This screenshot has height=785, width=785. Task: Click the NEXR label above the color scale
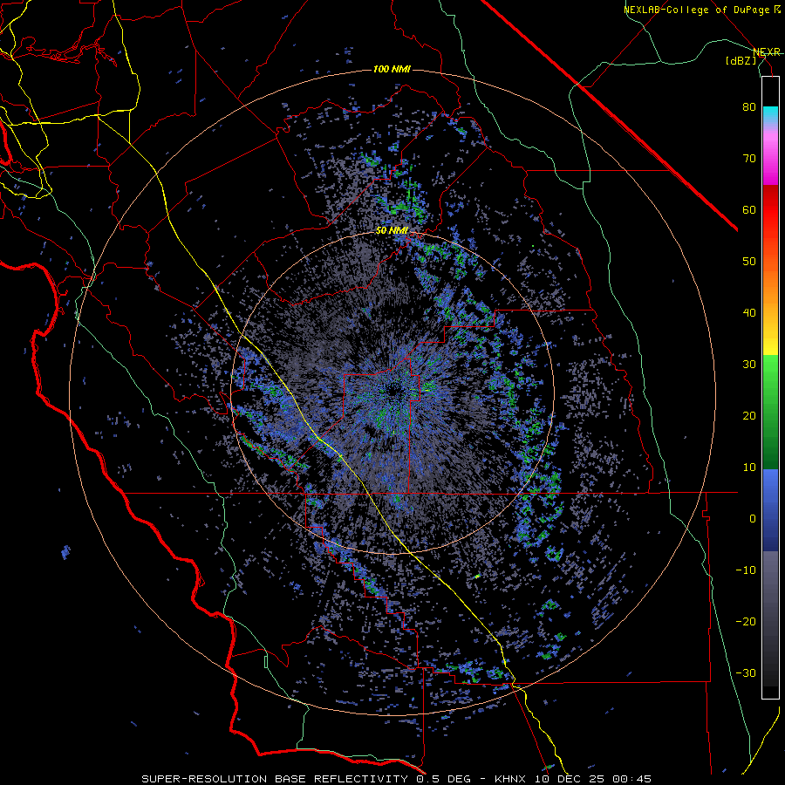pyautogui.click(x=767, y=51)
